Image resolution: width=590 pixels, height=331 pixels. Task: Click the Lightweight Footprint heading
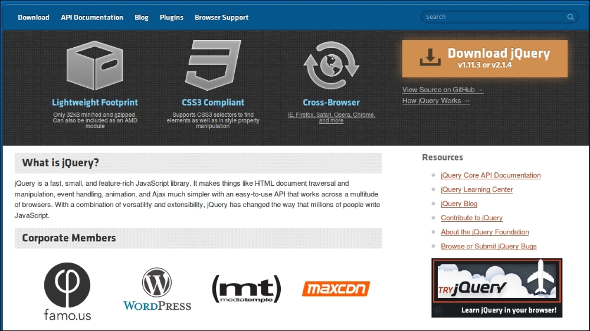95,102
